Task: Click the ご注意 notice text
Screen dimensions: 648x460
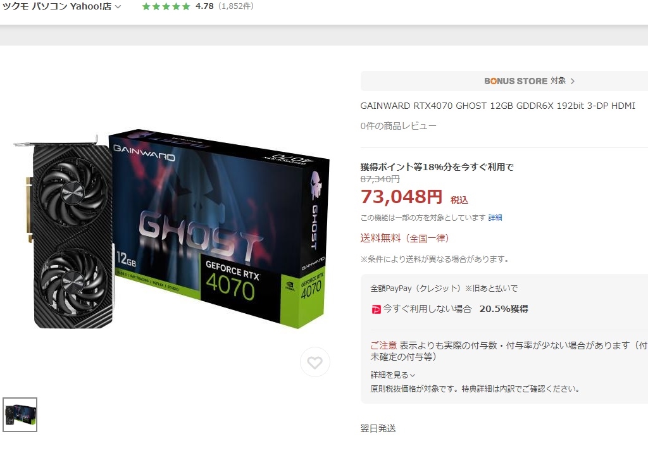Action: (x=383, y=345)
